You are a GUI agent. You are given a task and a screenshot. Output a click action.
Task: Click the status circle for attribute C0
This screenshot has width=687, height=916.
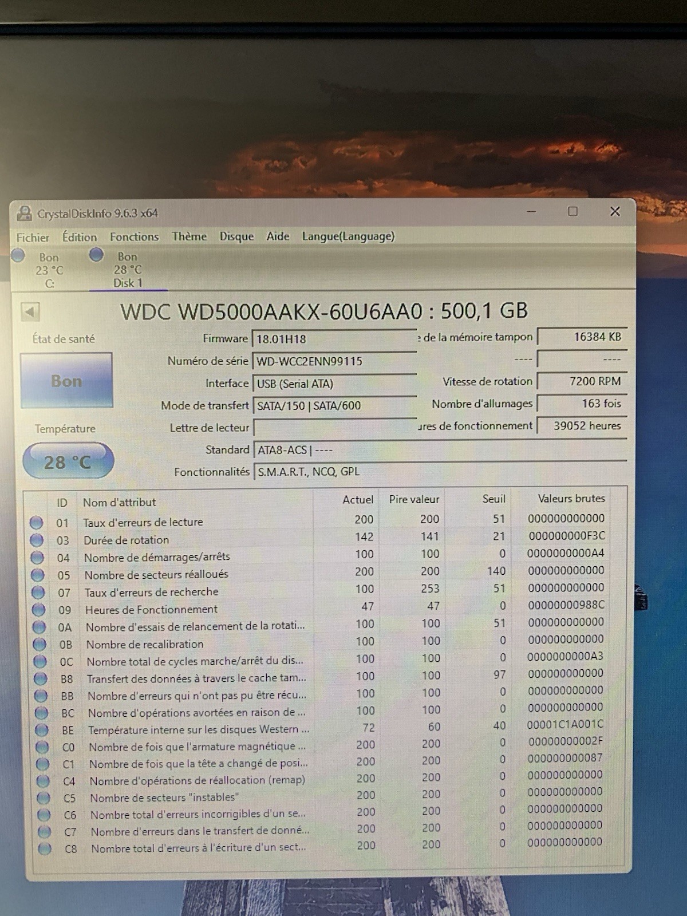(x=42, y=747)
